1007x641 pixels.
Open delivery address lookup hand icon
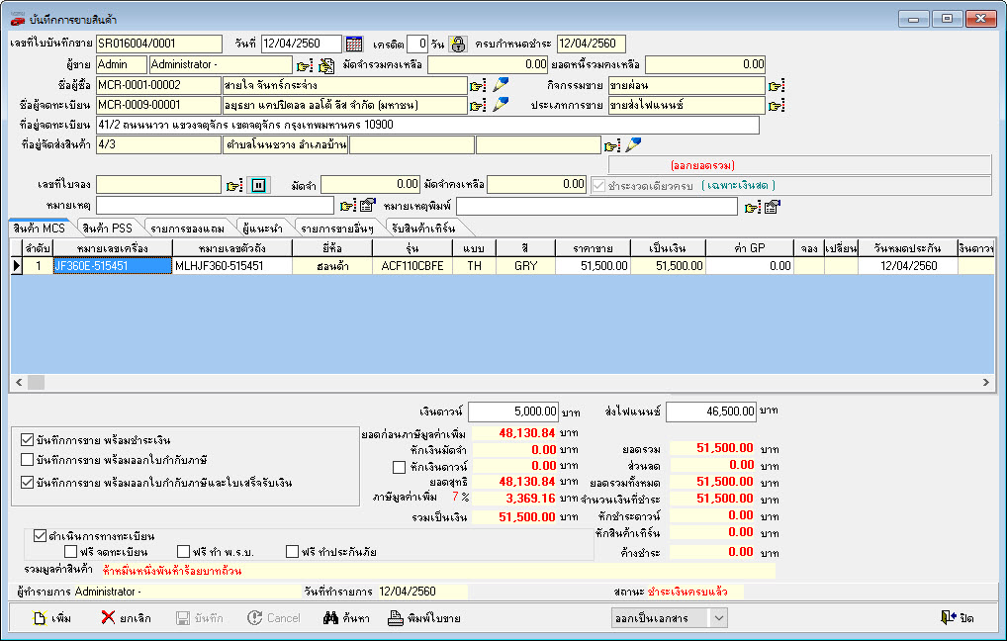pos(612,145)
